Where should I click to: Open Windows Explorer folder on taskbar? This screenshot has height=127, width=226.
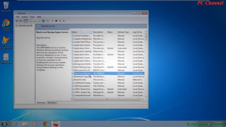tap(25, 124)
